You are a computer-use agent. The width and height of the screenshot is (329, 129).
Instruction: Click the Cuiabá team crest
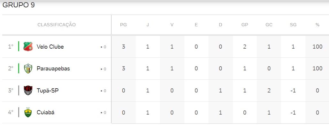28,112
